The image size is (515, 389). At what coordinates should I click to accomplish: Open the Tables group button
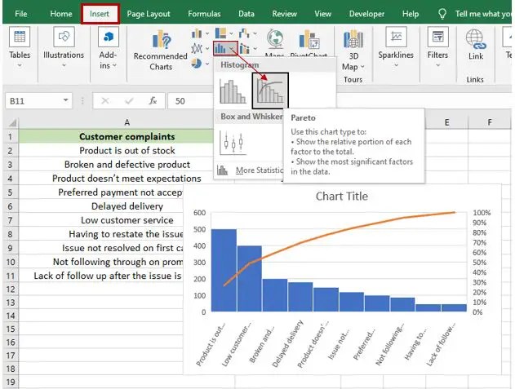tap(20, 47)
